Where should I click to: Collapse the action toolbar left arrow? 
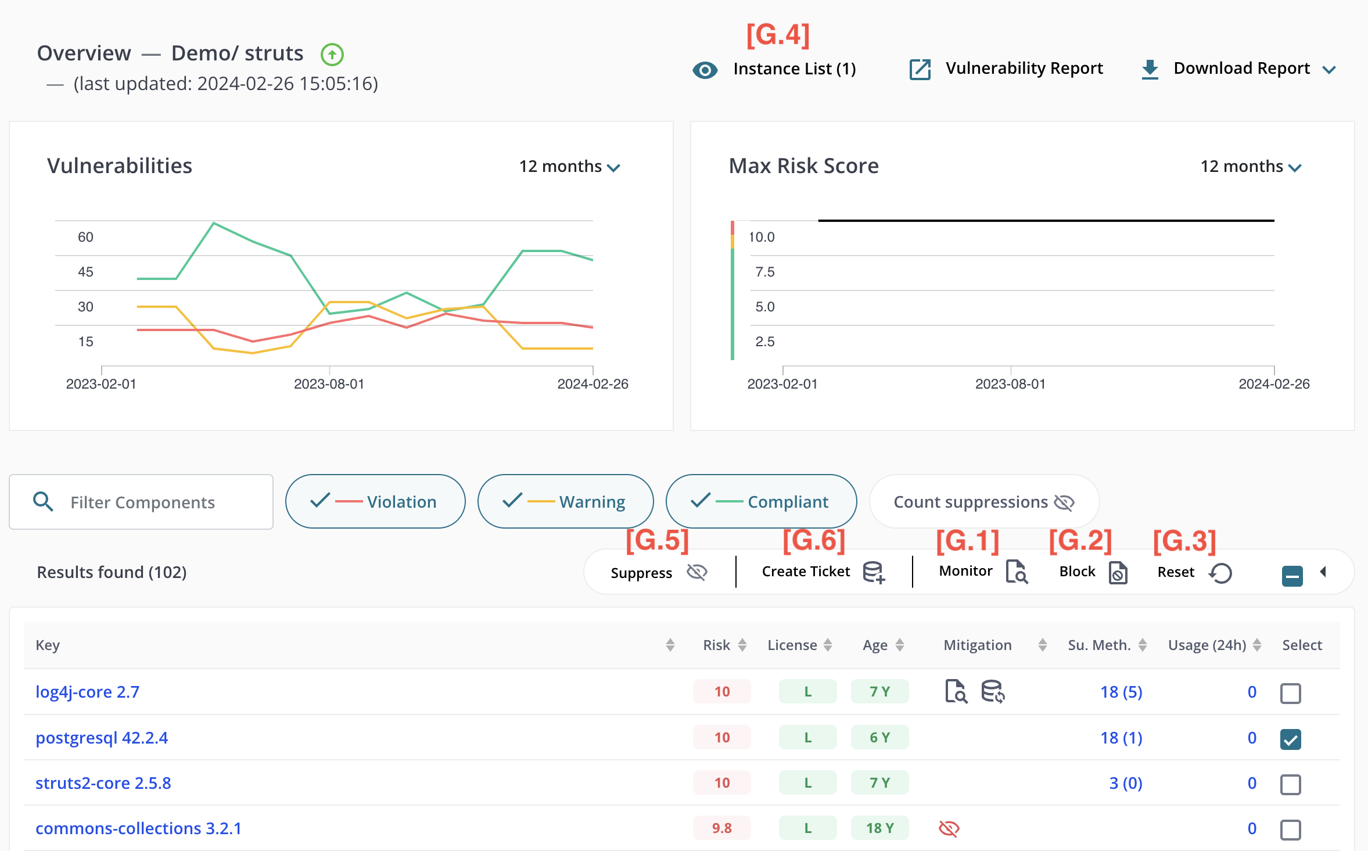coord(1323,572)
